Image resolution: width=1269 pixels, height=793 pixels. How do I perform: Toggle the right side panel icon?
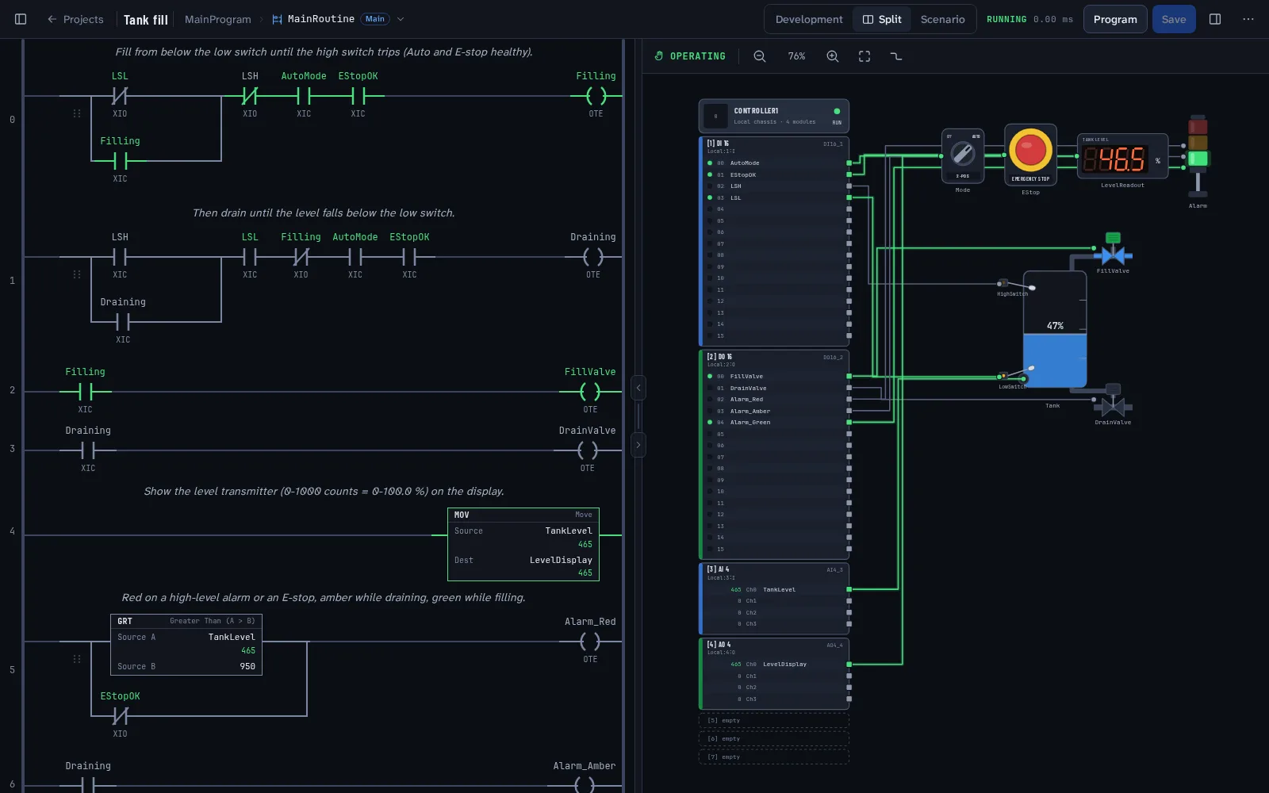[1215, 19]
